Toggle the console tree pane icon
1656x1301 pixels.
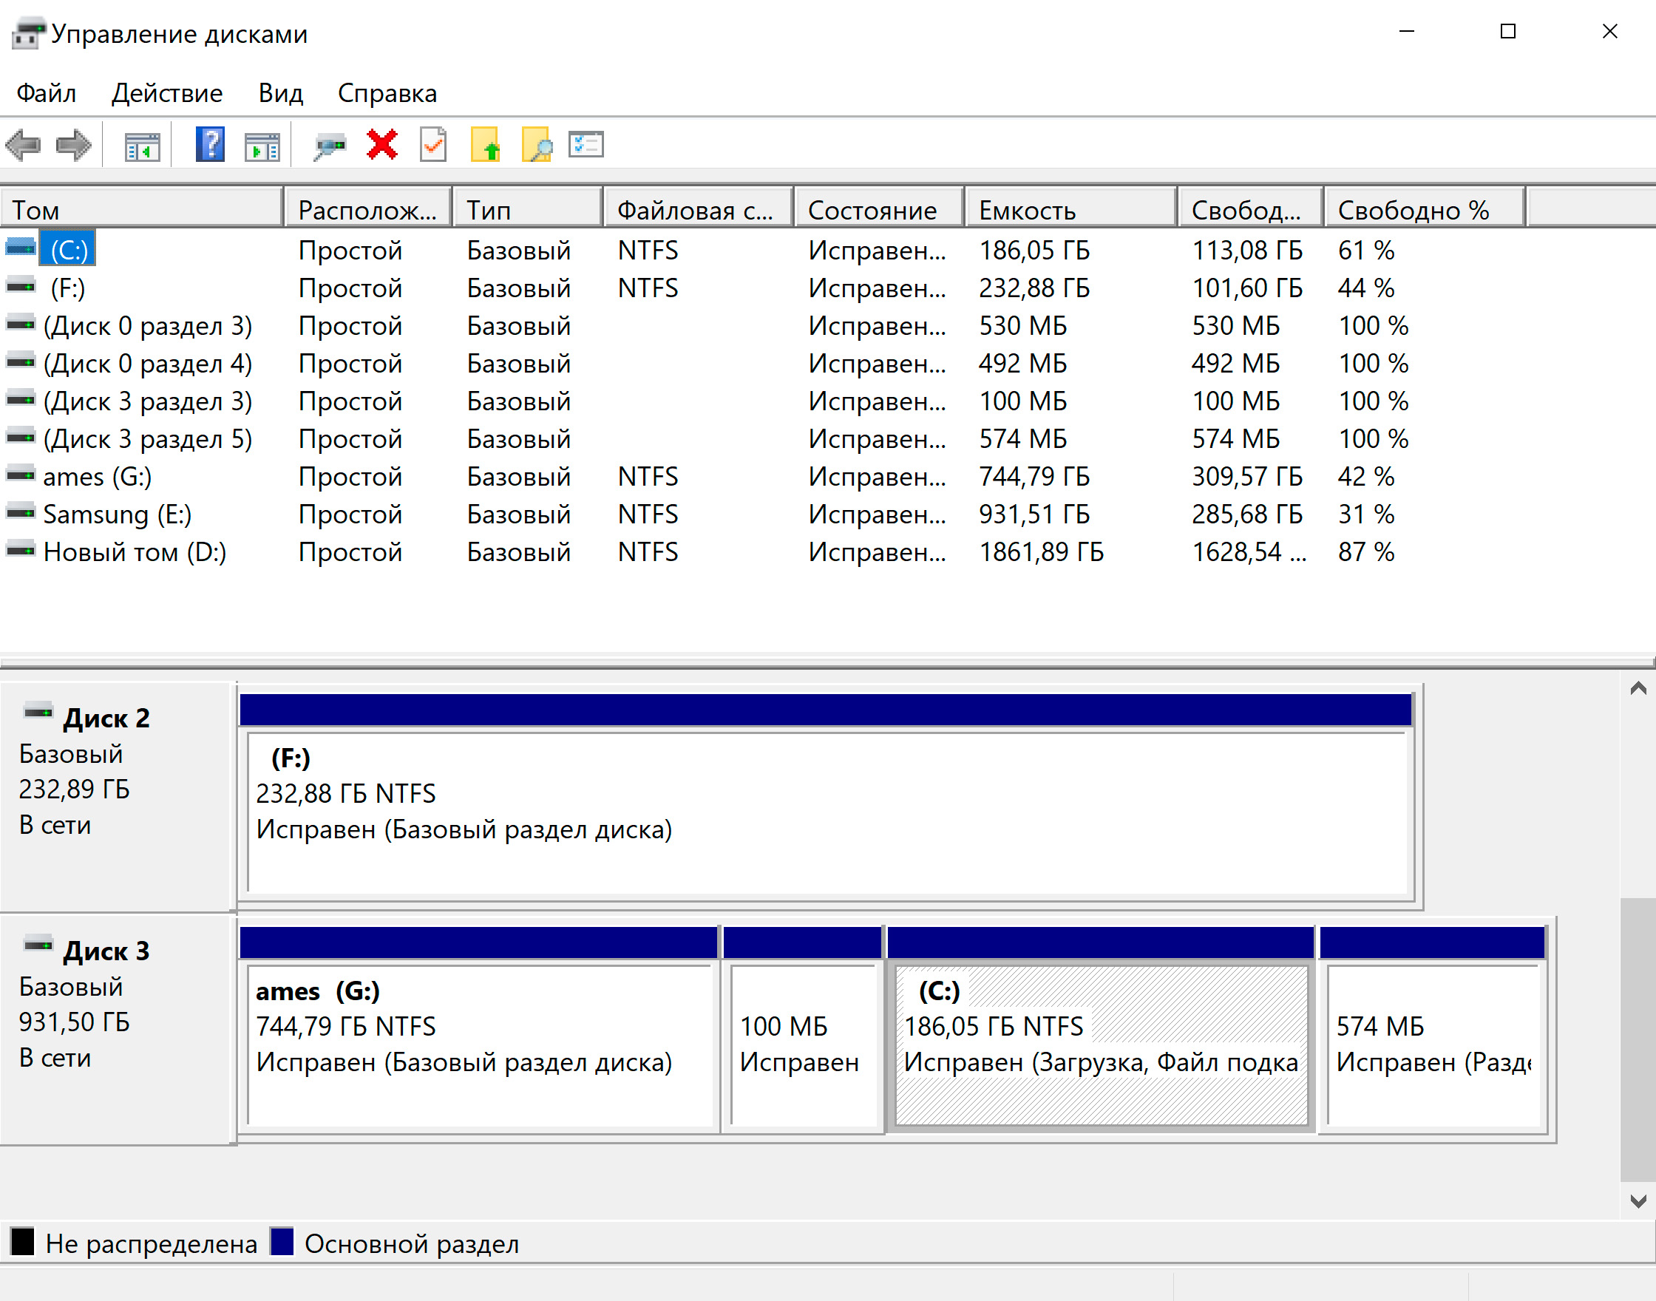[x=143, y=146]
